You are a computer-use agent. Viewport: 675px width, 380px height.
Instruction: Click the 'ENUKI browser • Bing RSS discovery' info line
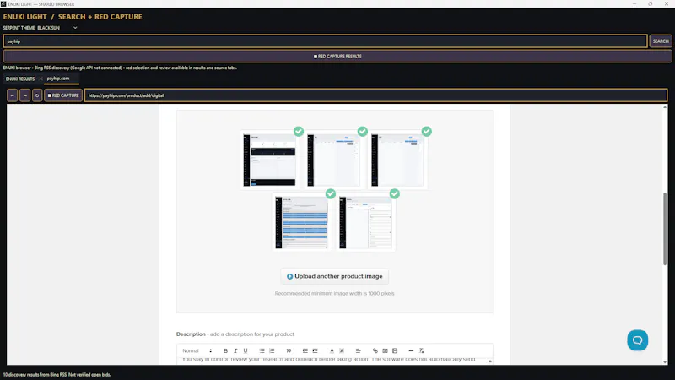(120, 68)
